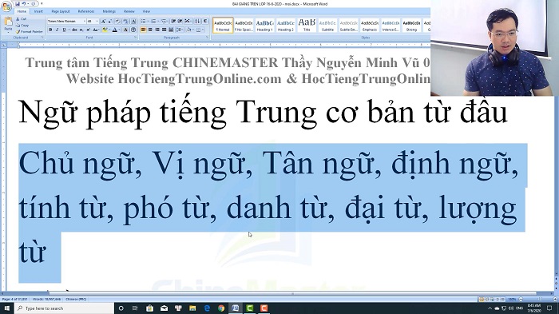Customize Quick Access Toolbar dropdown arrow
Screen dimensions: 559x314
point(42,4)
